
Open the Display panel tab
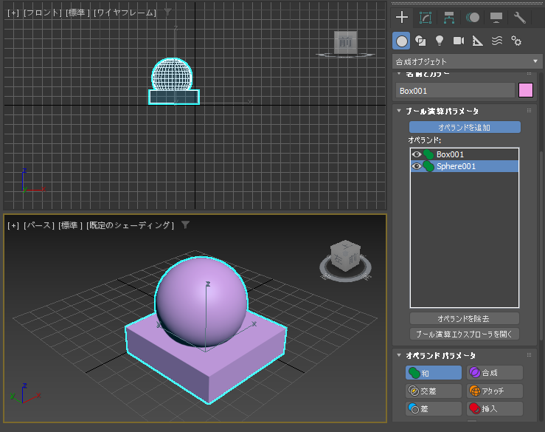(x=496, y=18)
